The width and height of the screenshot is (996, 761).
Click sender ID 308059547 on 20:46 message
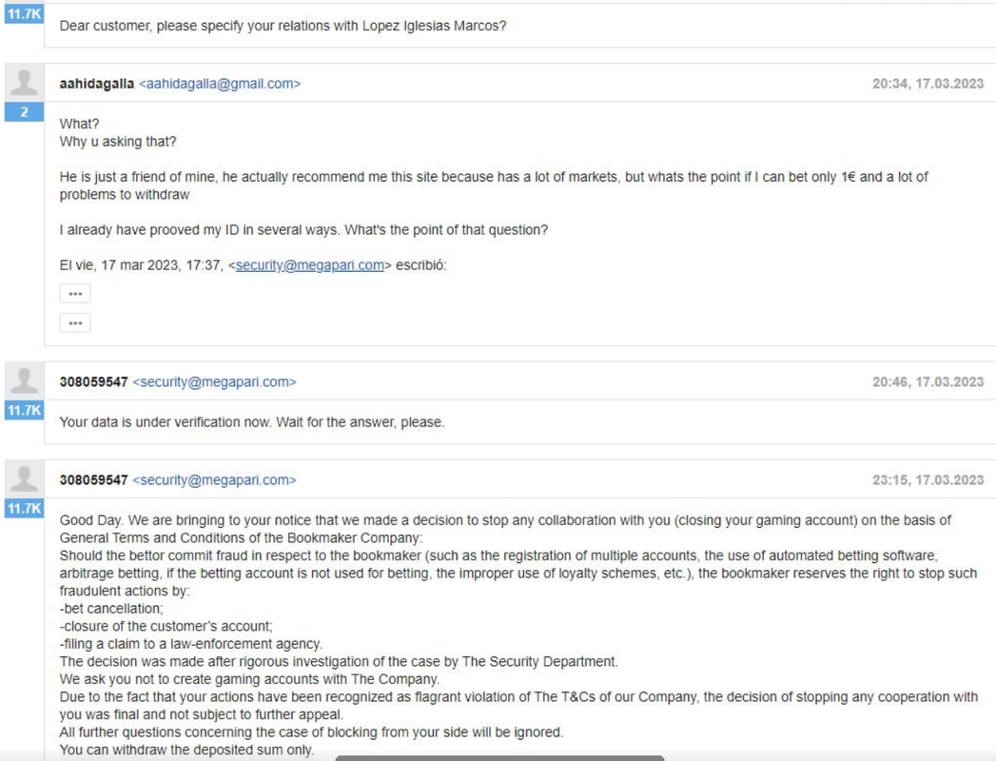(94, 381)
